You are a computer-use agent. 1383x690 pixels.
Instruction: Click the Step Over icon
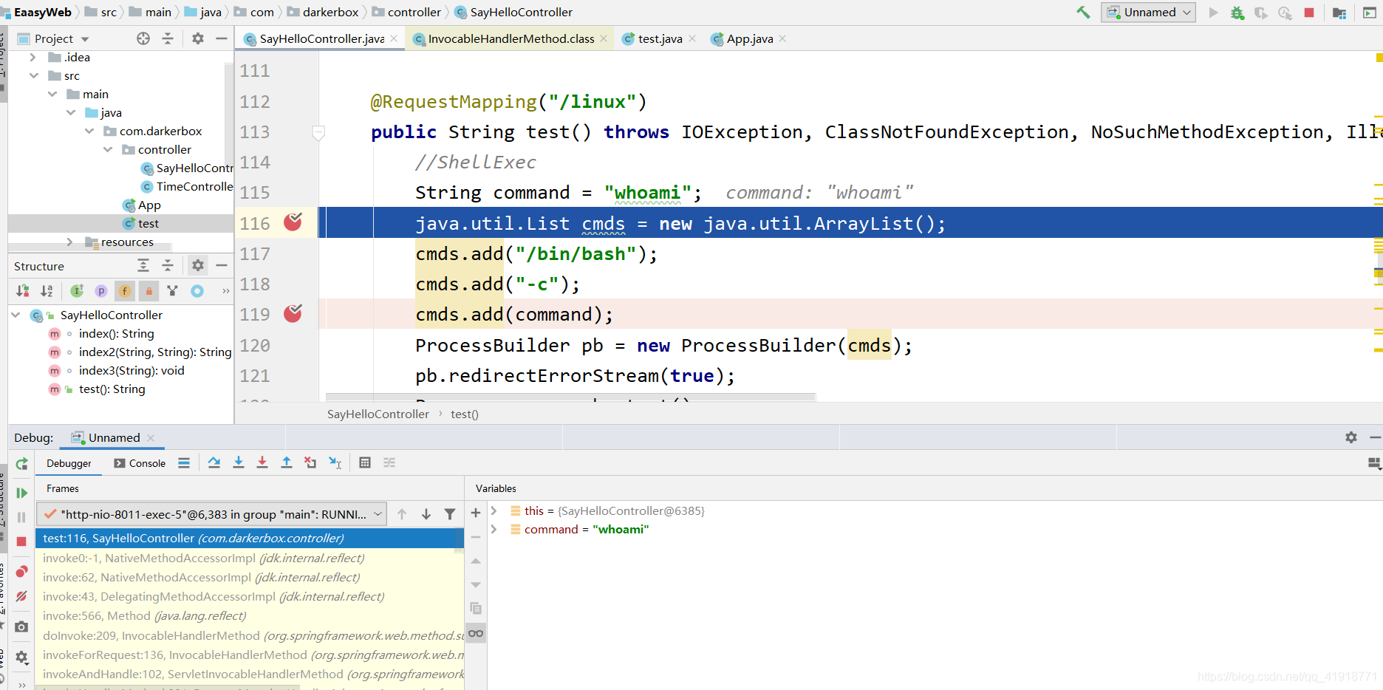(214, 462)
